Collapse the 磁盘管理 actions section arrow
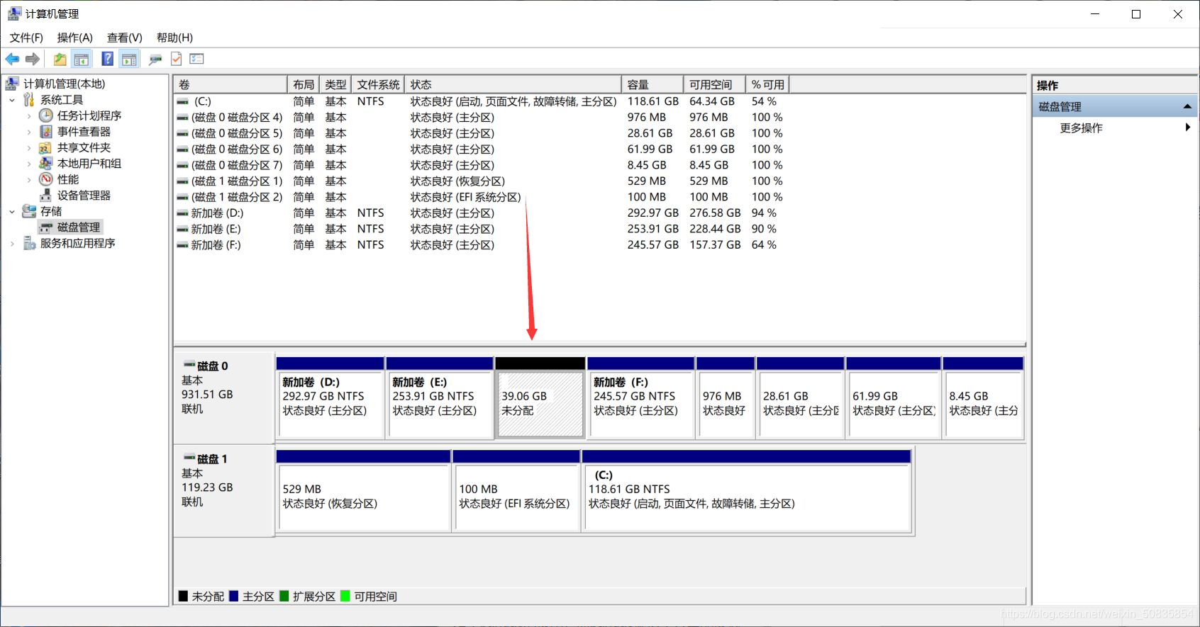This screenshot has width=1200, height=627. tap(1187, 106)
